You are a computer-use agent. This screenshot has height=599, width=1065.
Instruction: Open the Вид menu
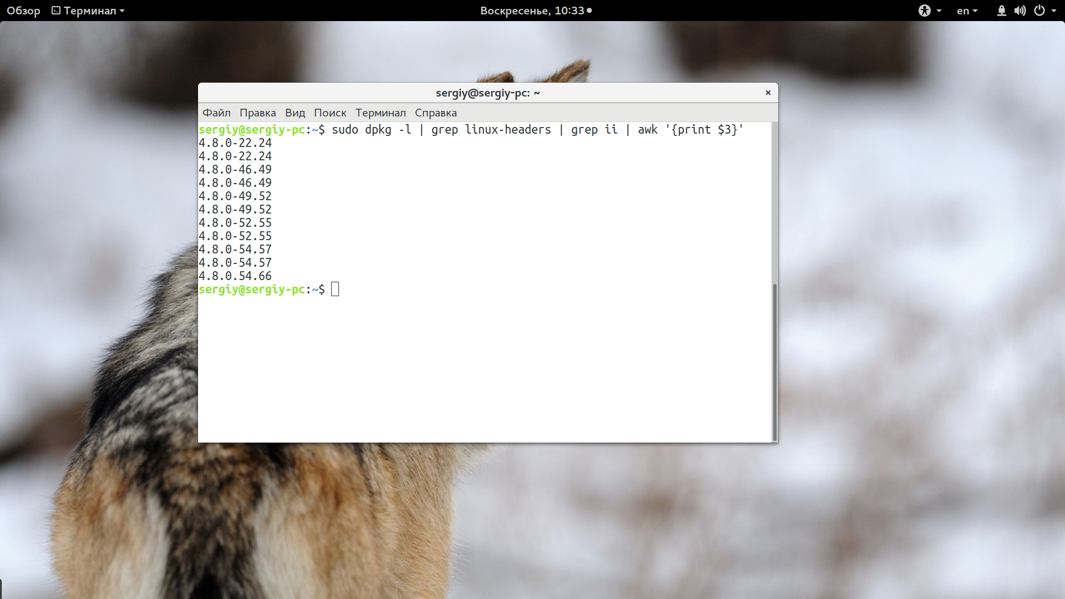click(x=295, y=113)
